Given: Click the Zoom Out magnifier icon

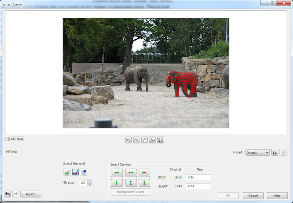Looking at the screenshot, I should click(136, 140).
